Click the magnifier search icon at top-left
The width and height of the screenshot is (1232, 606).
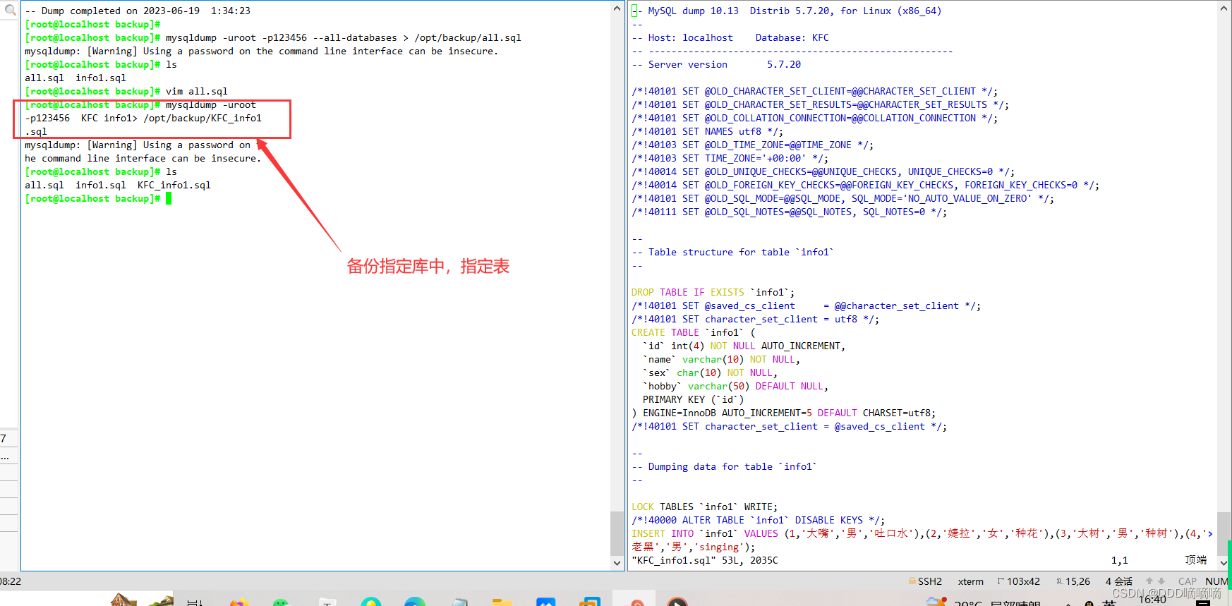(x=10, y=10)
